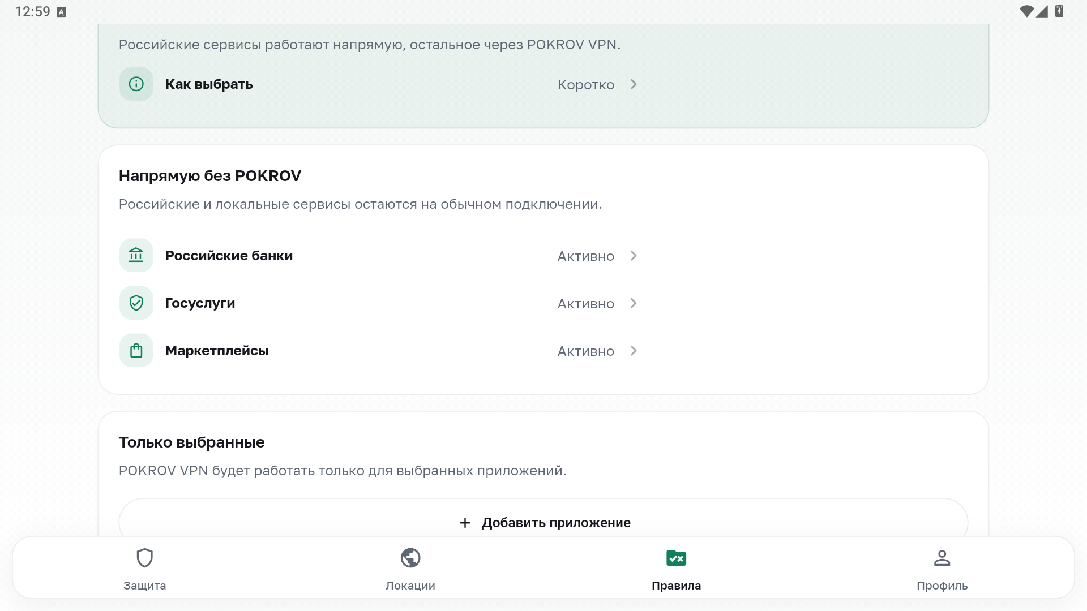Open Российские банки rule settings
Image resolution: width=1087 pixels, height=611 pixels.
coord(379,256)
